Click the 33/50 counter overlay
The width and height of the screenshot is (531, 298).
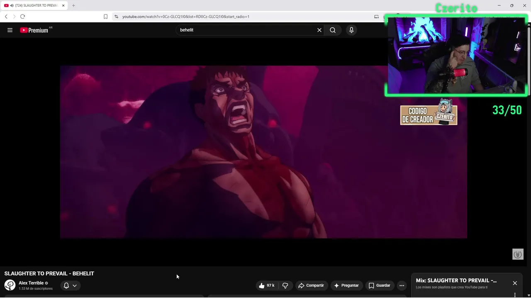pos(507,110)
